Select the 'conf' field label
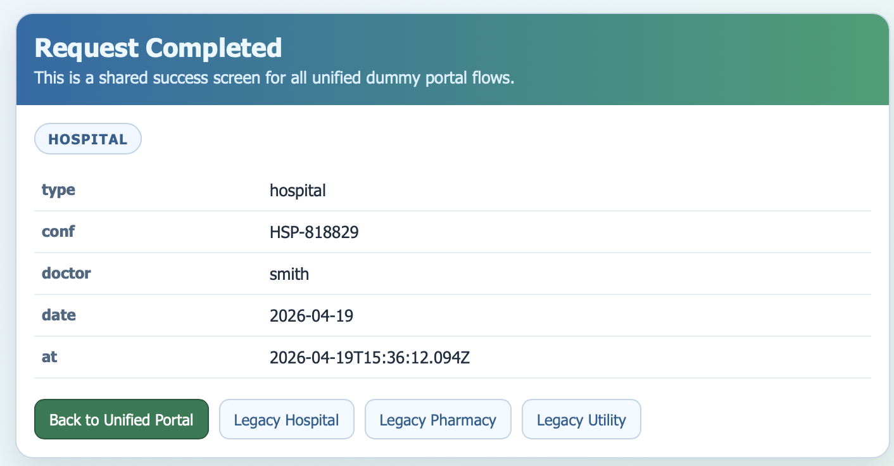Screen dimensions: 894x466 tap(58, 232)
